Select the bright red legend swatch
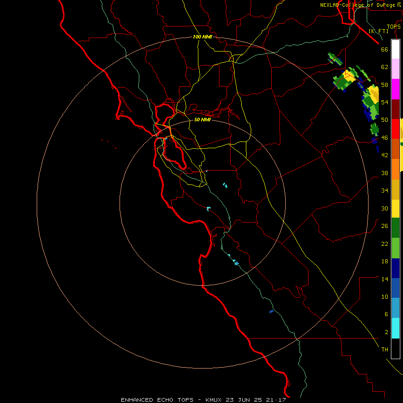403x403 pixels. coord(395,129)
